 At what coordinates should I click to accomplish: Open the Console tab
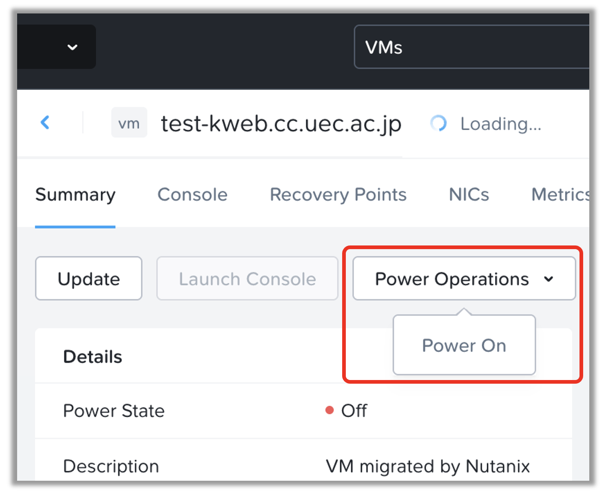pos(192,195)
